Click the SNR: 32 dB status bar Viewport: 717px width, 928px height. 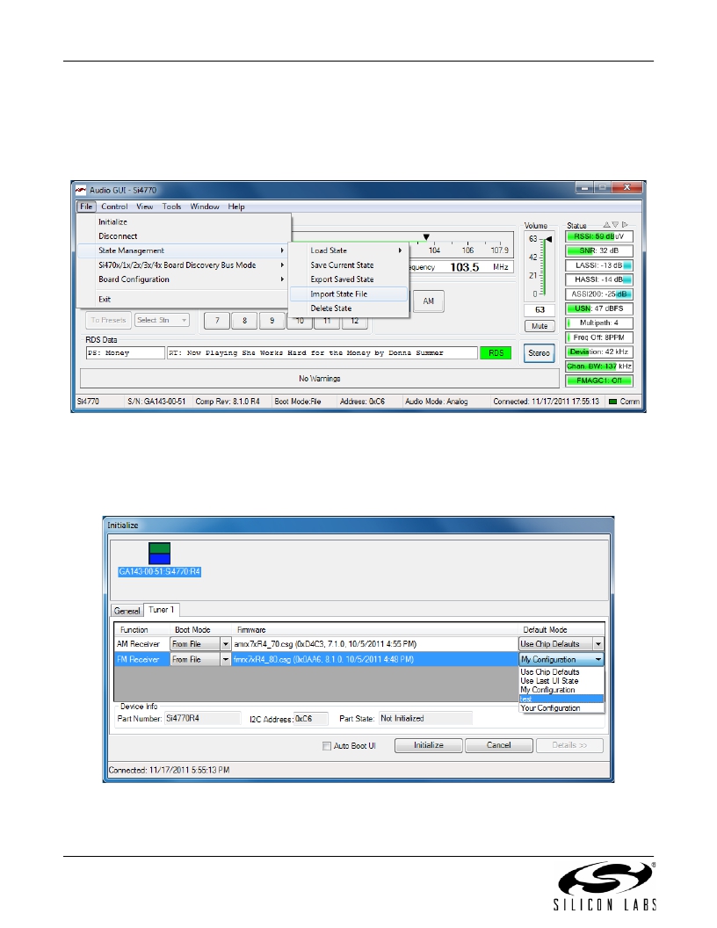(598, 251)
